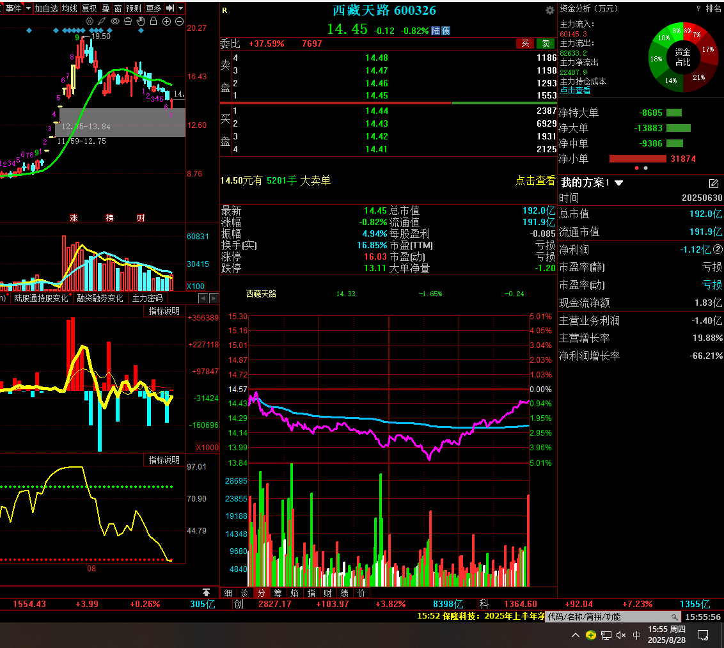The image size is (724, 648).
Task: Click 涨 marker below K-line chart
Action: click(74, 218)
